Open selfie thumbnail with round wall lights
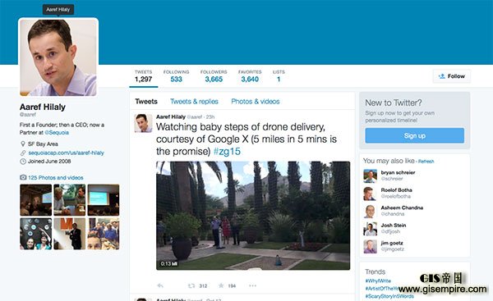The height and width of the screenshot is (301, 493). (36, 234)
